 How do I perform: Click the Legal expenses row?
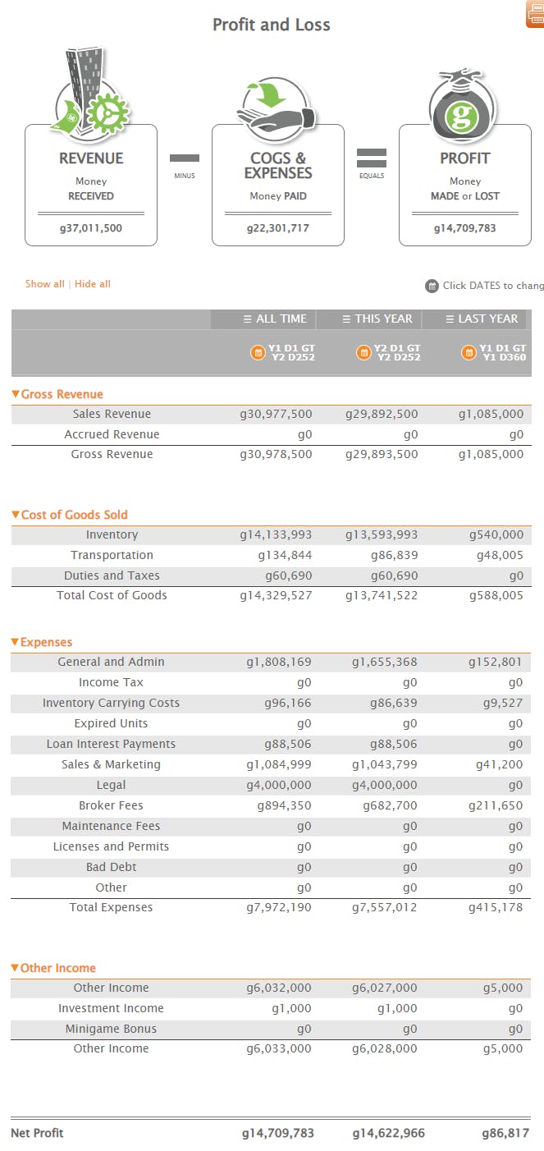(x=271, y=785)
